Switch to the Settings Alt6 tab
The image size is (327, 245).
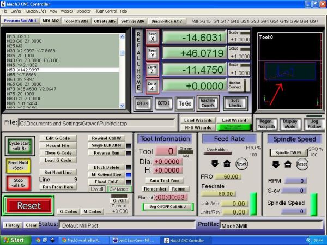coord(132,21)
